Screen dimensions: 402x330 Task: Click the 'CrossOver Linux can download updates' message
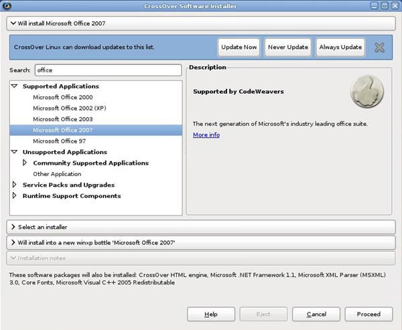84,47
